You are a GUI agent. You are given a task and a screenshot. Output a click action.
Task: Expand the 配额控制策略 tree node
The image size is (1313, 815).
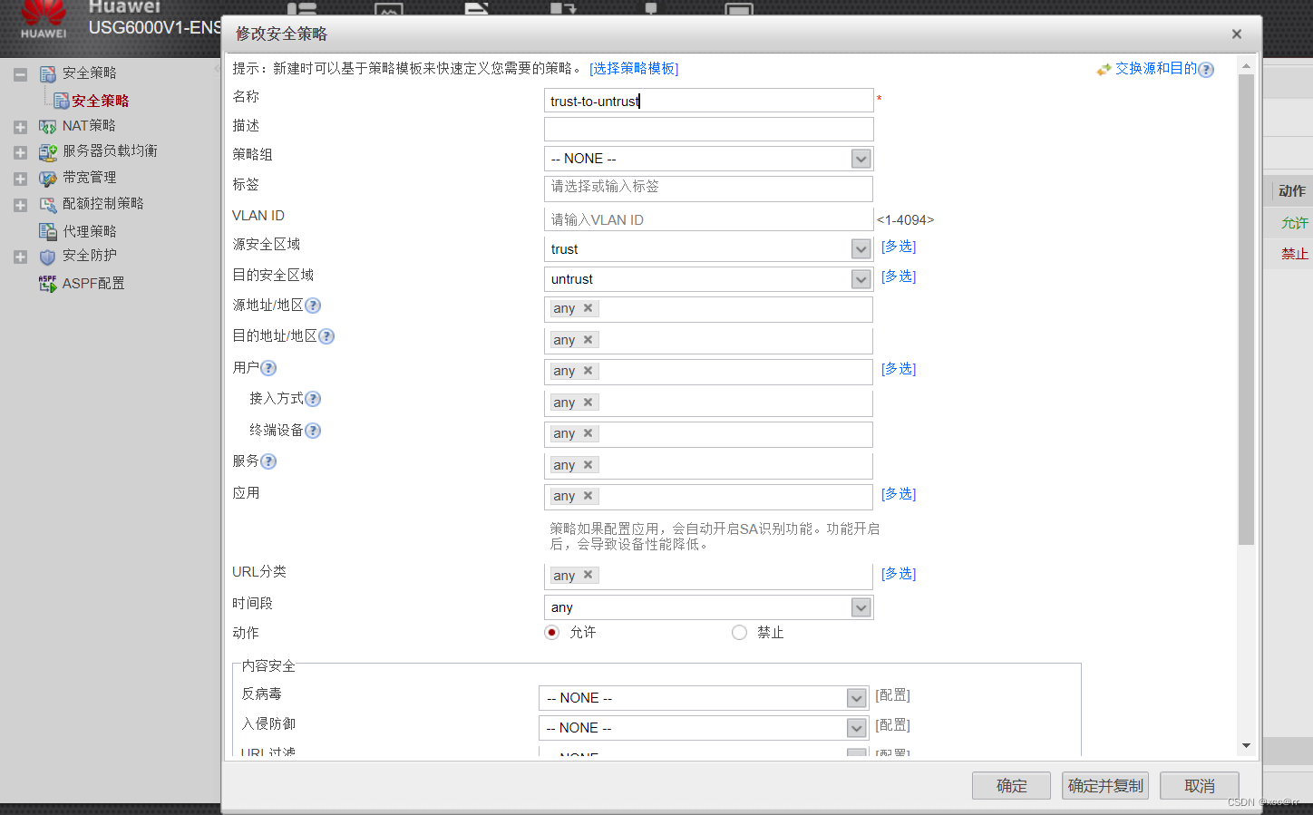pyautogui.click(x=20, y=206)
